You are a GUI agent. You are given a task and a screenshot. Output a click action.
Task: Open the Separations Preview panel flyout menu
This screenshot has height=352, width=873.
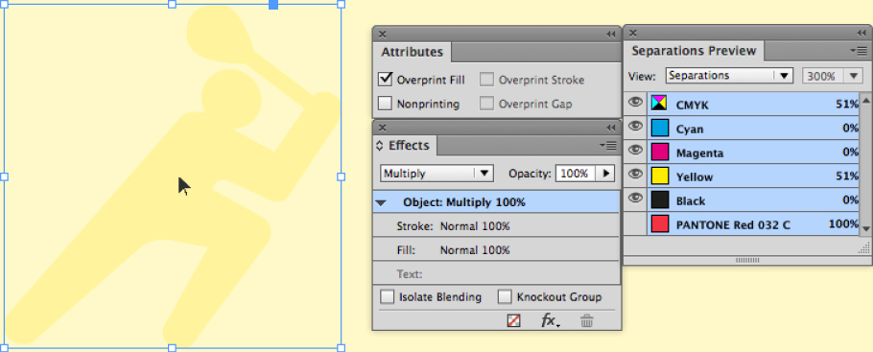coord(859,51)
